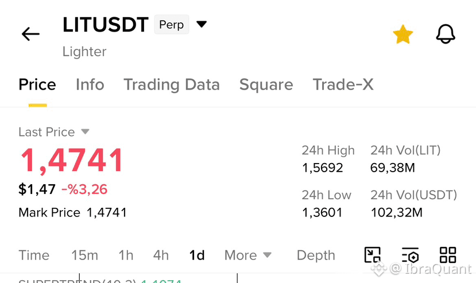The width and height of the screenshot is (476, 283).
Task: Select the Square tab
Action: [266, 85]
